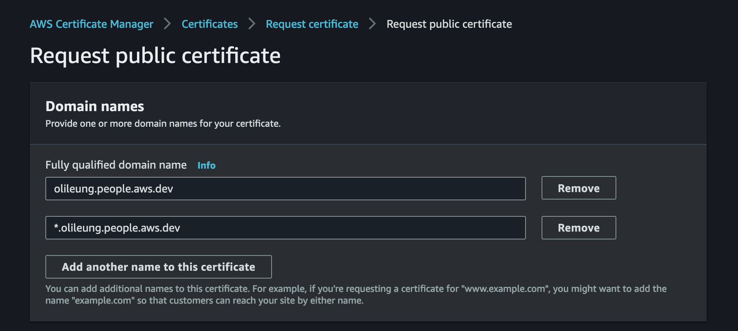Click the Request public certificate page title
738x331 pixels.
pyautogui.click(x=155, y=56)
